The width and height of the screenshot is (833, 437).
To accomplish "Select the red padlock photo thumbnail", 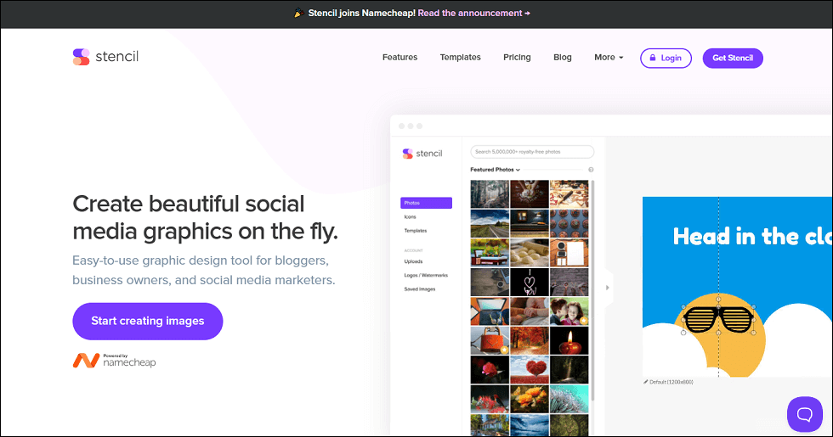I will (x=490, y=340).
